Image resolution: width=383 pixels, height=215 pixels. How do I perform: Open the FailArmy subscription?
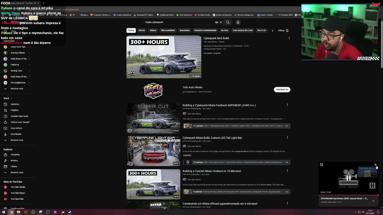click(15, 65)
